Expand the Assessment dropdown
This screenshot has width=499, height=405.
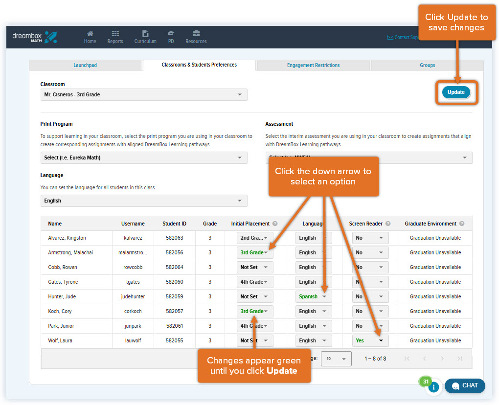pos(464,157)
